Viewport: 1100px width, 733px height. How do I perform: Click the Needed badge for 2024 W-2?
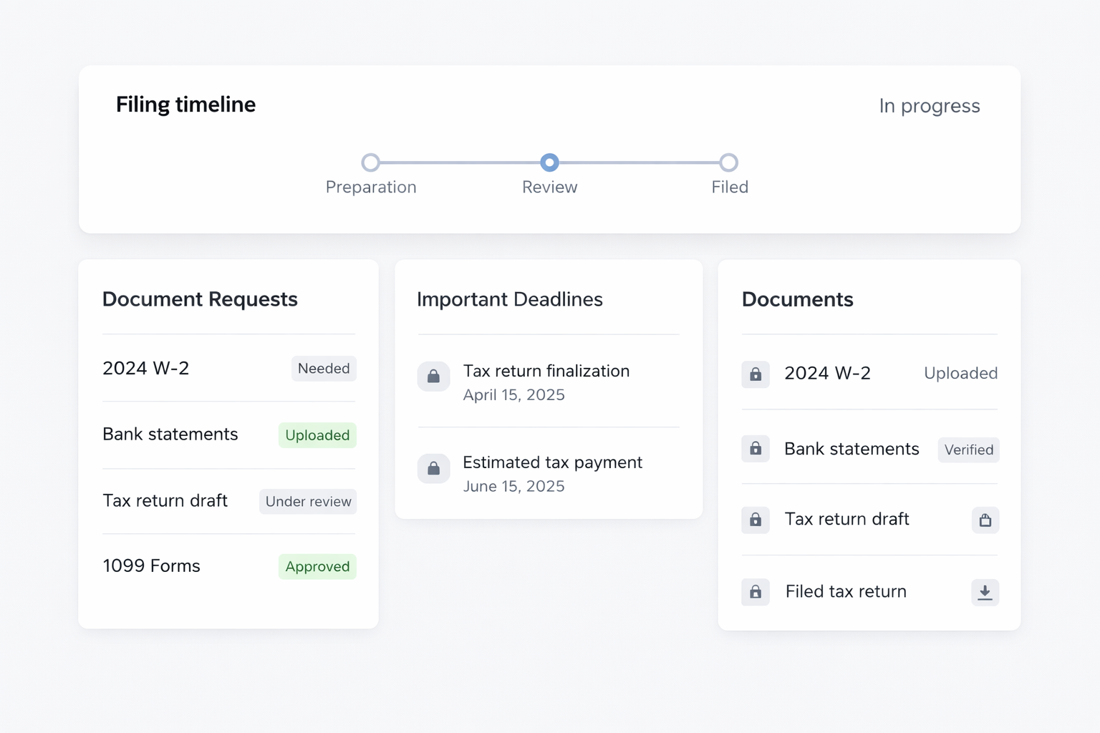[x=324, y=369]
